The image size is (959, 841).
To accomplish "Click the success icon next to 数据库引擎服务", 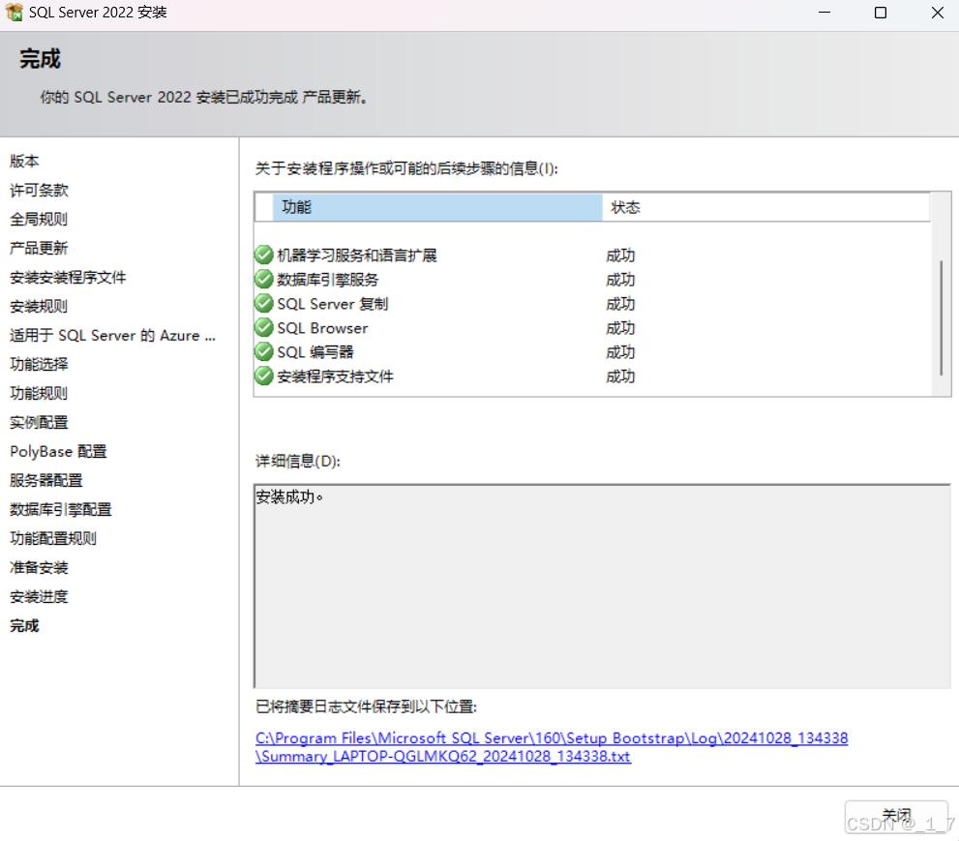I will coord(263,279).
